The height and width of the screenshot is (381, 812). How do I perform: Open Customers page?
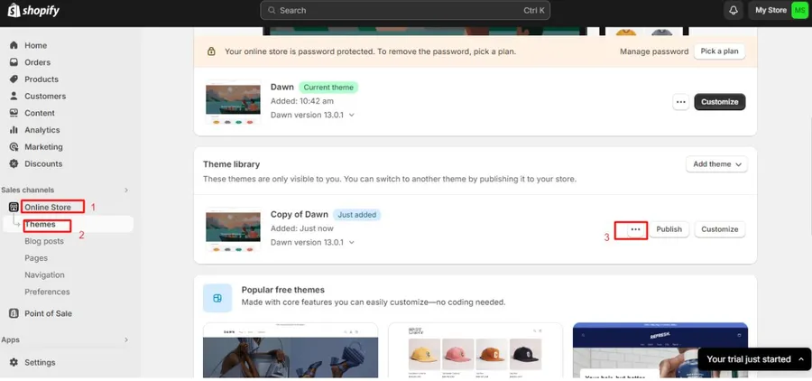45,96
